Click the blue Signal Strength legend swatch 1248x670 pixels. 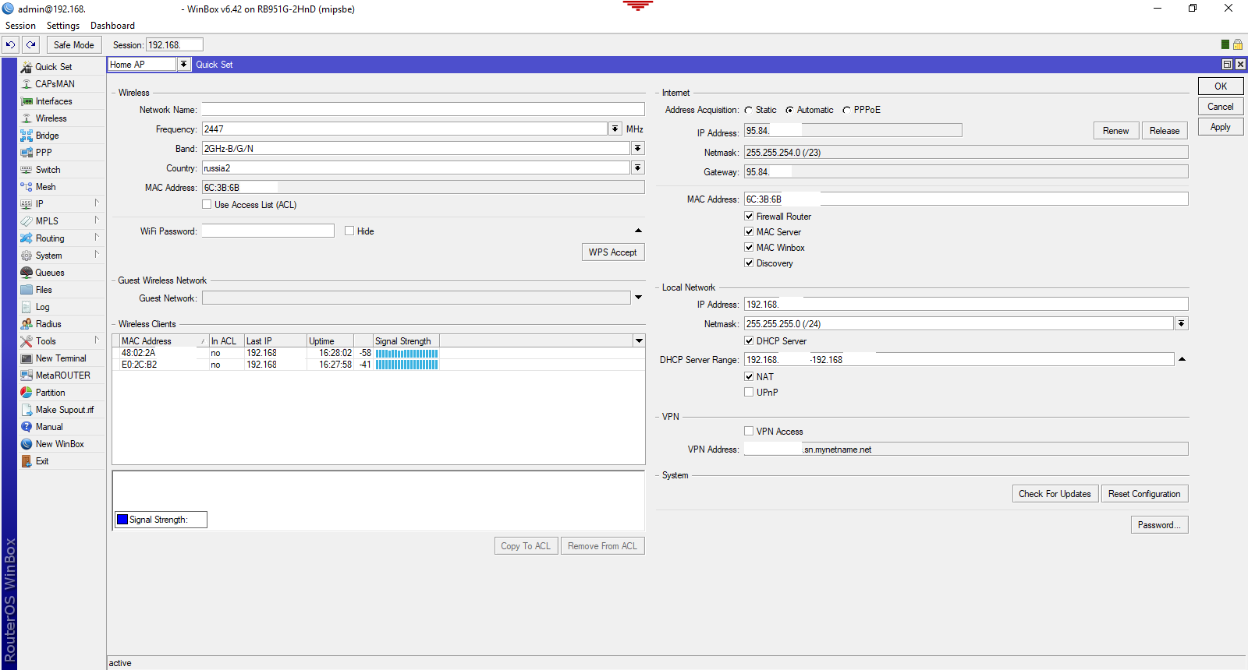point(122,520)
